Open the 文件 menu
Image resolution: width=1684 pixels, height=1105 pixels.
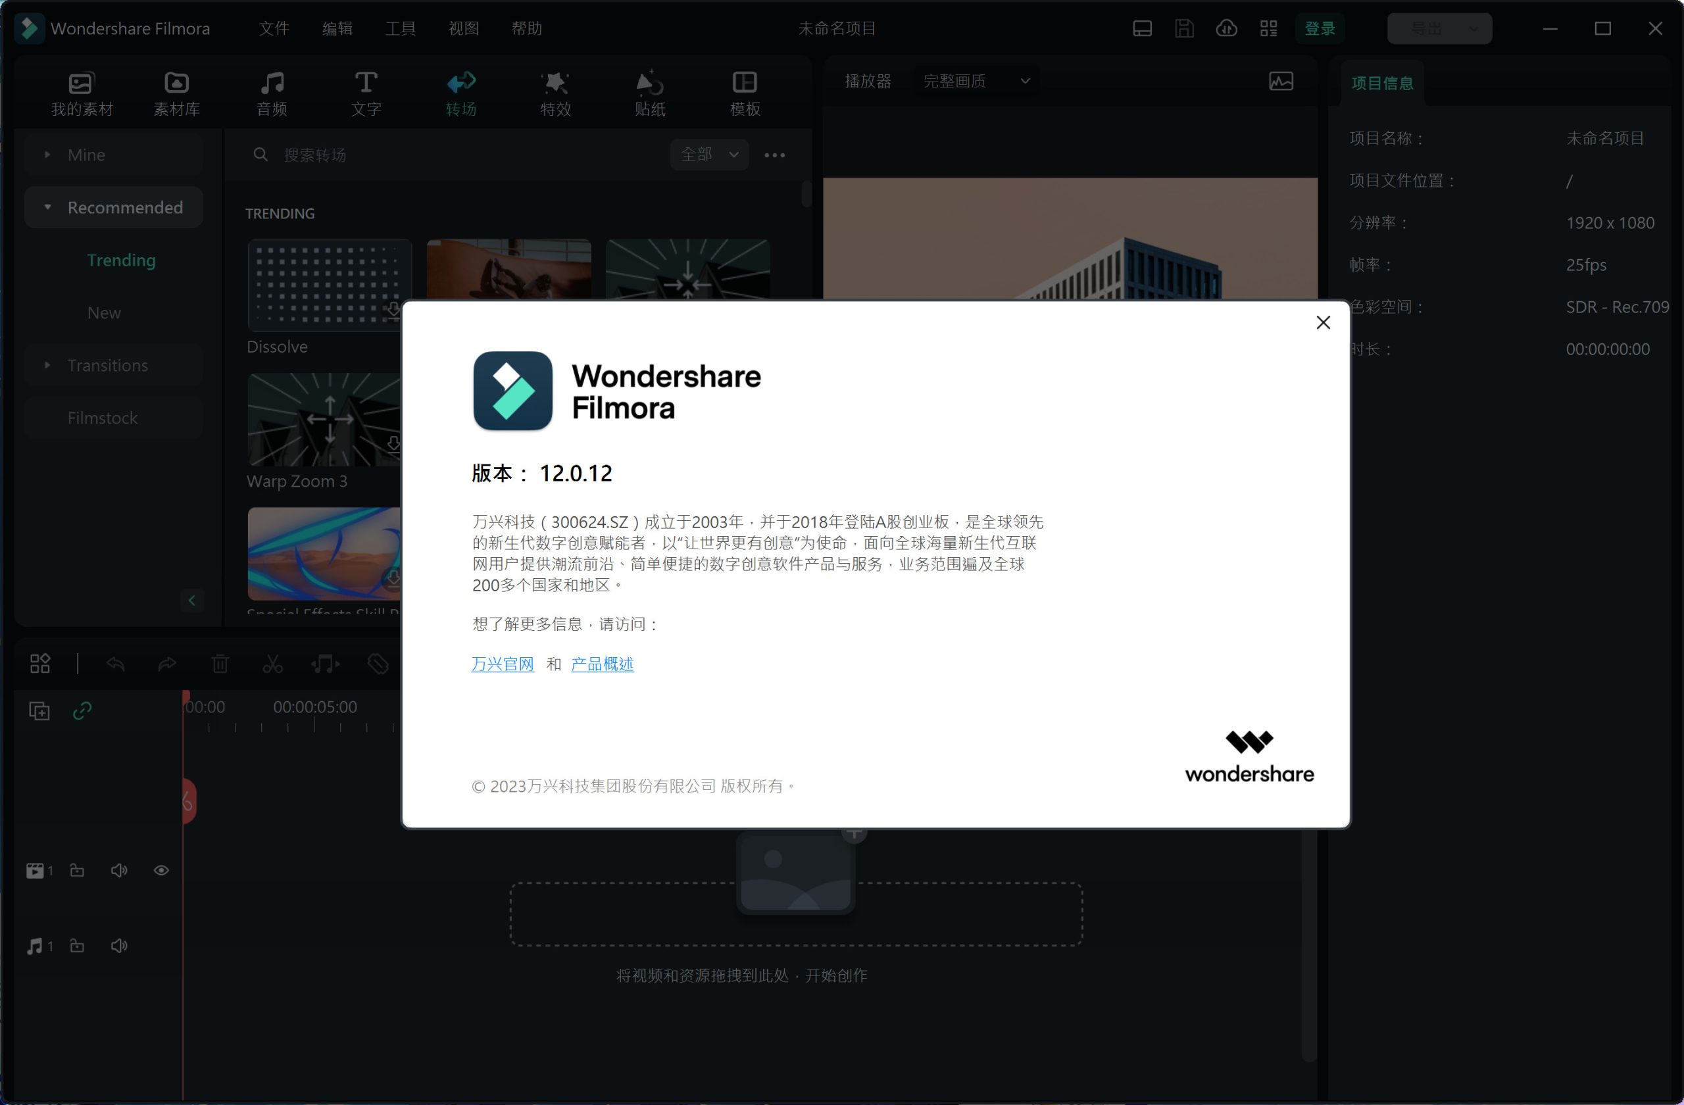pyautogui.click(x=274, y=28)
